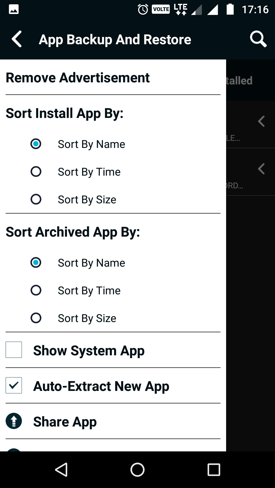The height and width of the screenshot is (488, 275).
Task: Expand the second app row chevron
Action: pos(262,169)
